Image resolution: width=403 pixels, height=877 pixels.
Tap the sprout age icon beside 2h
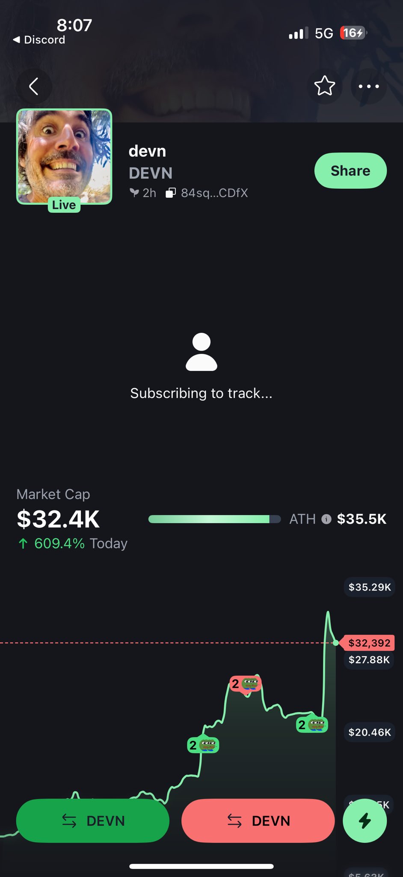pos(134,193)
